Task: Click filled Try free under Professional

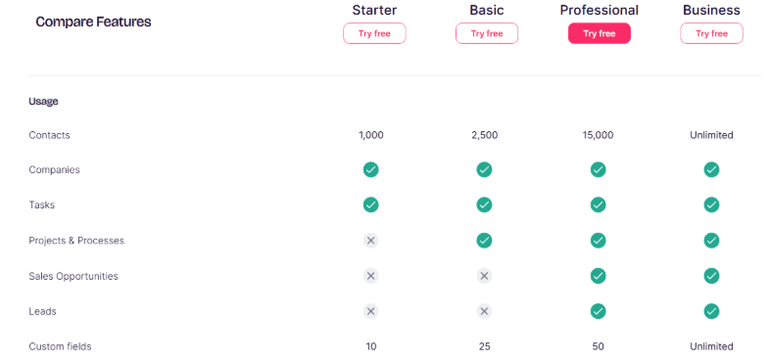Action: 600,33
